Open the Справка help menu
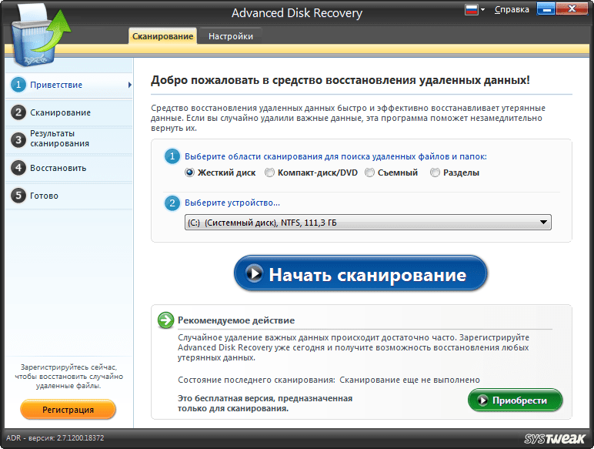This screenshot has width=594, height=449. 512,9
